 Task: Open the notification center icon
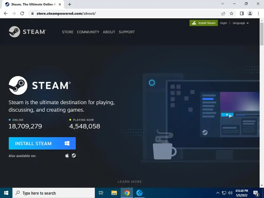[256, 193]
